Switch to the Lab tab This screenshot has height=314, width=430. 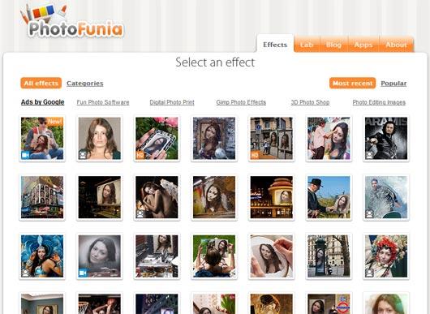(307, 45)
